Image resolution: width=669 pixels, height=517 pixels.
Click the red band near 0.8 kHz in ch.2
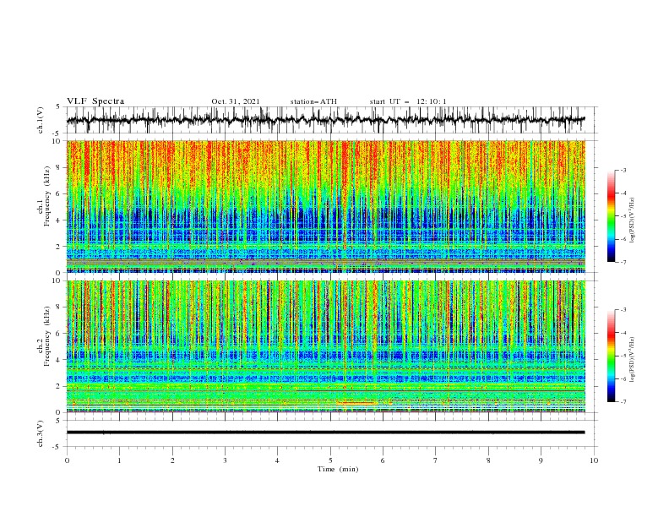[x=357, y=403]
